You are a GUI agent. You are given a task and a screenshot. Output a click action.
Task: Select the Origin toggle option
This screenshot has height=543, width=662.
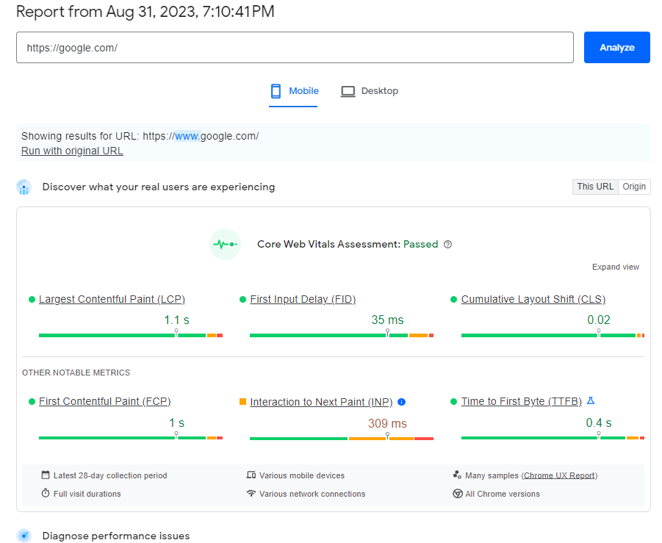[634, 187]
